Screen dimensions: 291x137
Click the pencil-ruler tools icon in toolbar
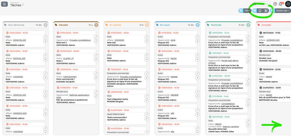[x=266, y=11]
